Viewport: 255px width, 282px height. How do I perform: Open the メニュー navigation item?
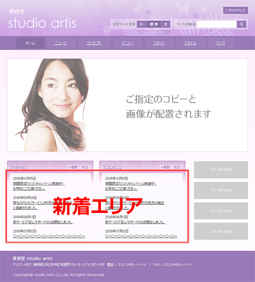(x=127, y=43)
